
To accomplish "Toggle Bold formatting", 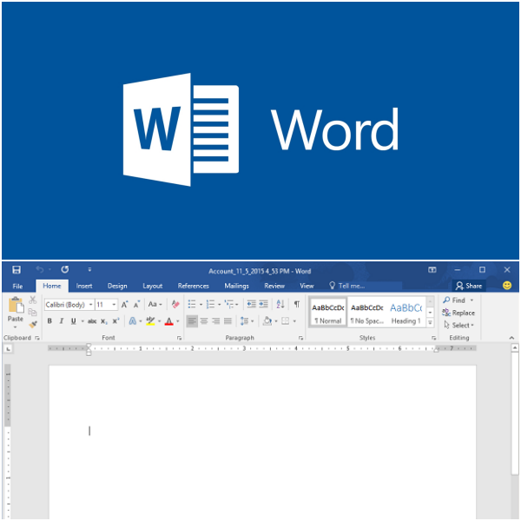I will click(49, 321).
